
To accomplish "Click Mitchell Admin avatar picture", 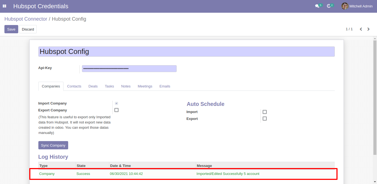I will (x=345, y=6).
